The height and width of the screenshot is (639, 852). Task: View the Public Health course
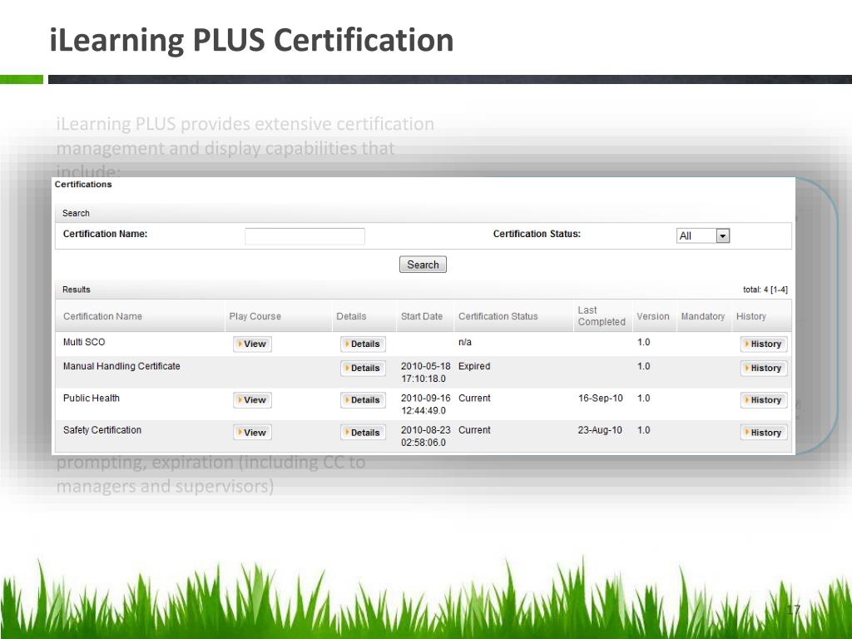tap(252, 400)
